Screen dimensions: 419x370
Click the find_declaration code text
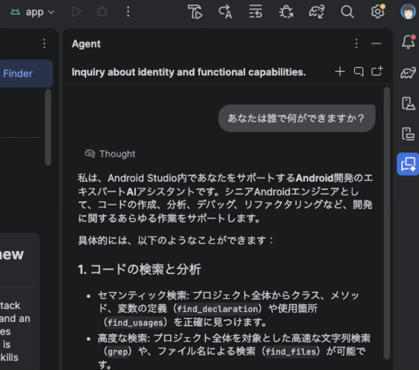pos(218,309)
